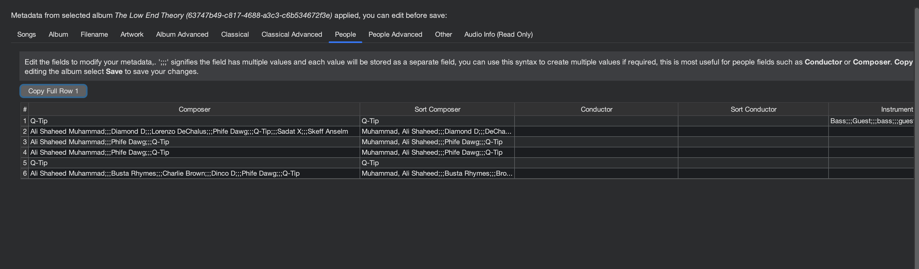Click the Composer column header
Viewport: 919px width, 269px height.
[x=194, y=109]
